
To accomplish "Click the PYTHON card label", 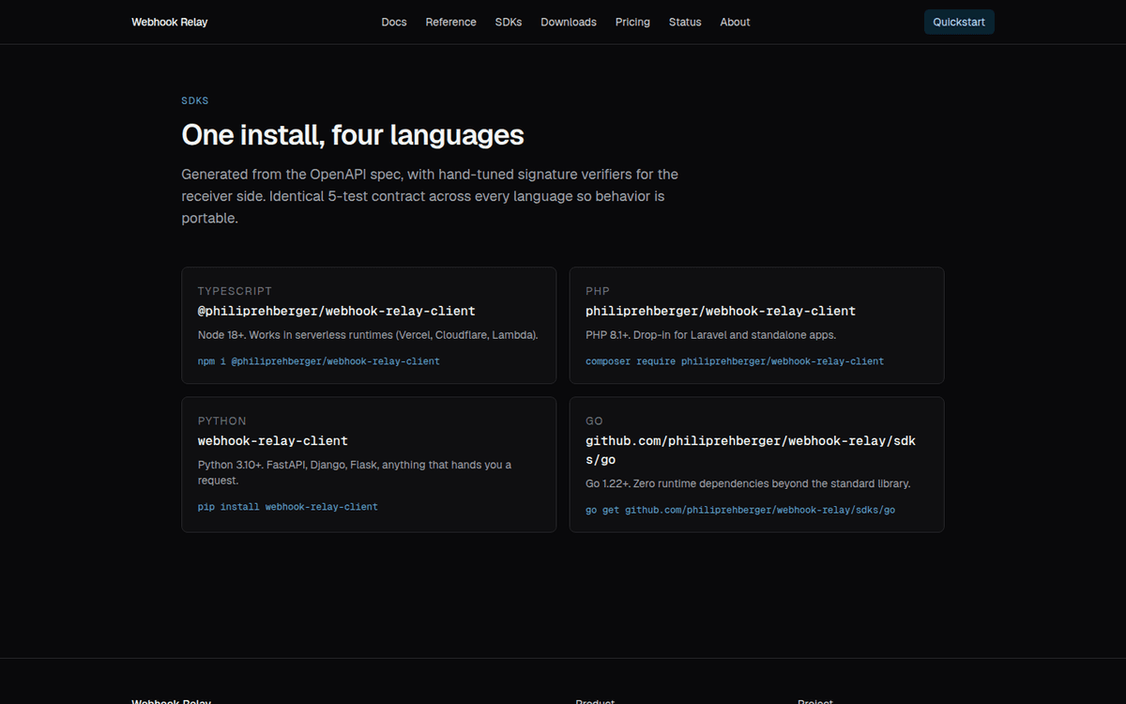I will [221, 421].
